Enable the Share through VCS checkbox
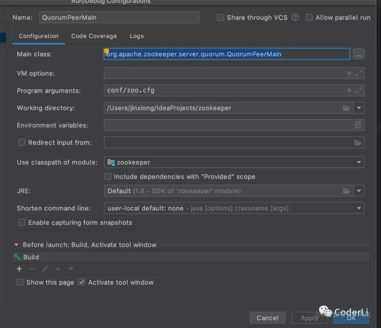Viewport: 381px width, 328px height. (220, 18)
